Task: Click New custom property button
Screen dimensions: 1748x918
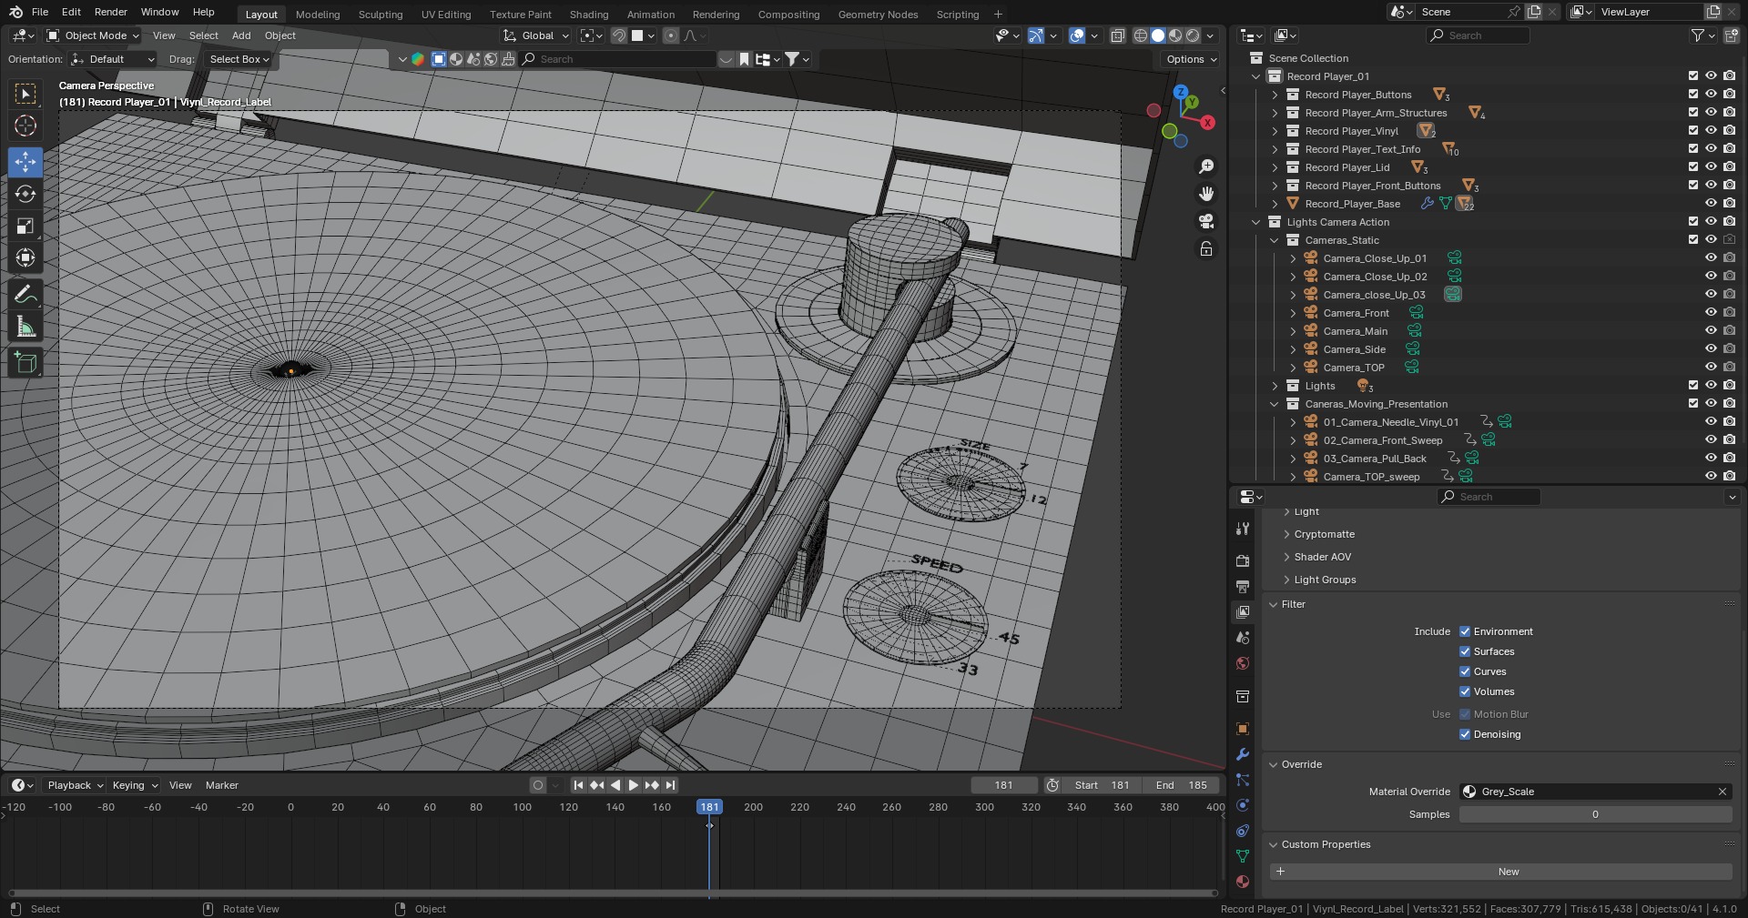Action: [x=1500, y=872]
